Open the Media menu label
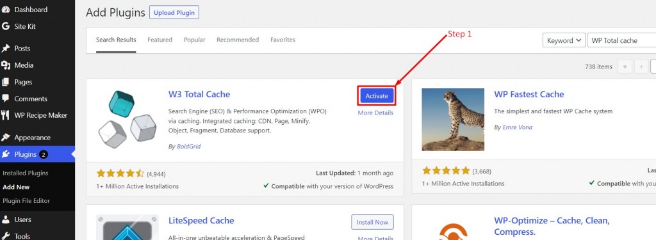Screen dimensions: 656x240 24,65
